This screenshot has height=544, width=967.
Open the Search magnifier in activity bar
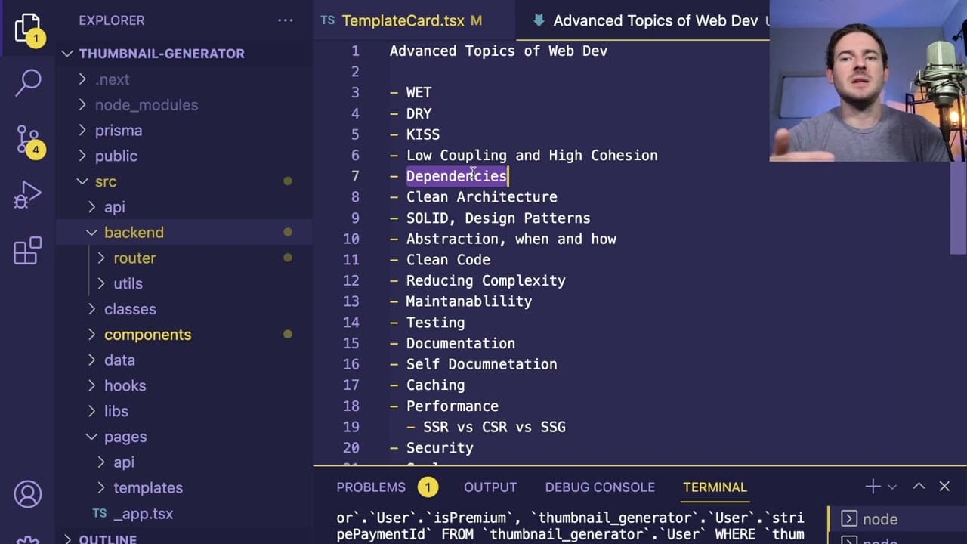28,82
